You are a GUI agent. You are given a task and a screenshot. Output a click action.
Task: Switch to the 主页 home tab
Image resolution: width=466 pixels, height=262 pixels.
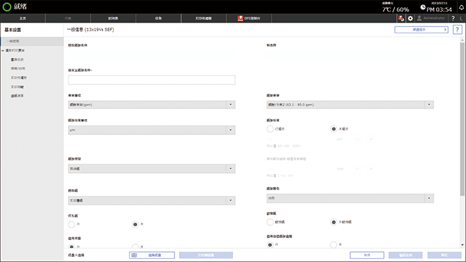coord(23,19)
